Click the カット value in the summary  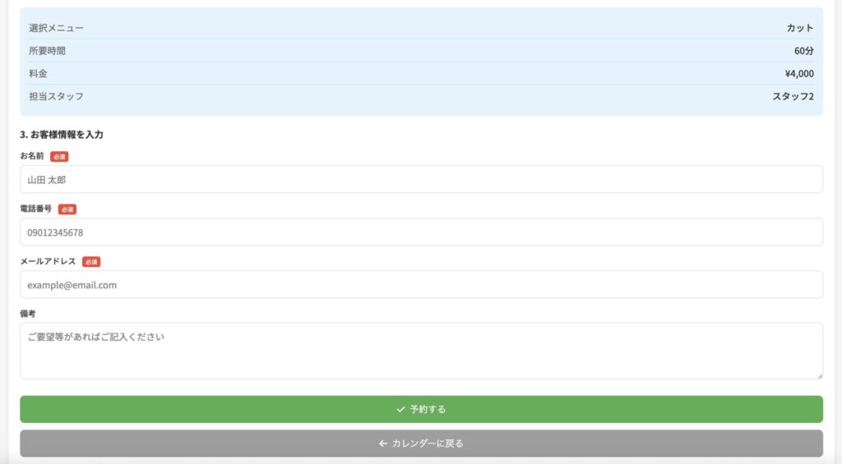[799, 28]
